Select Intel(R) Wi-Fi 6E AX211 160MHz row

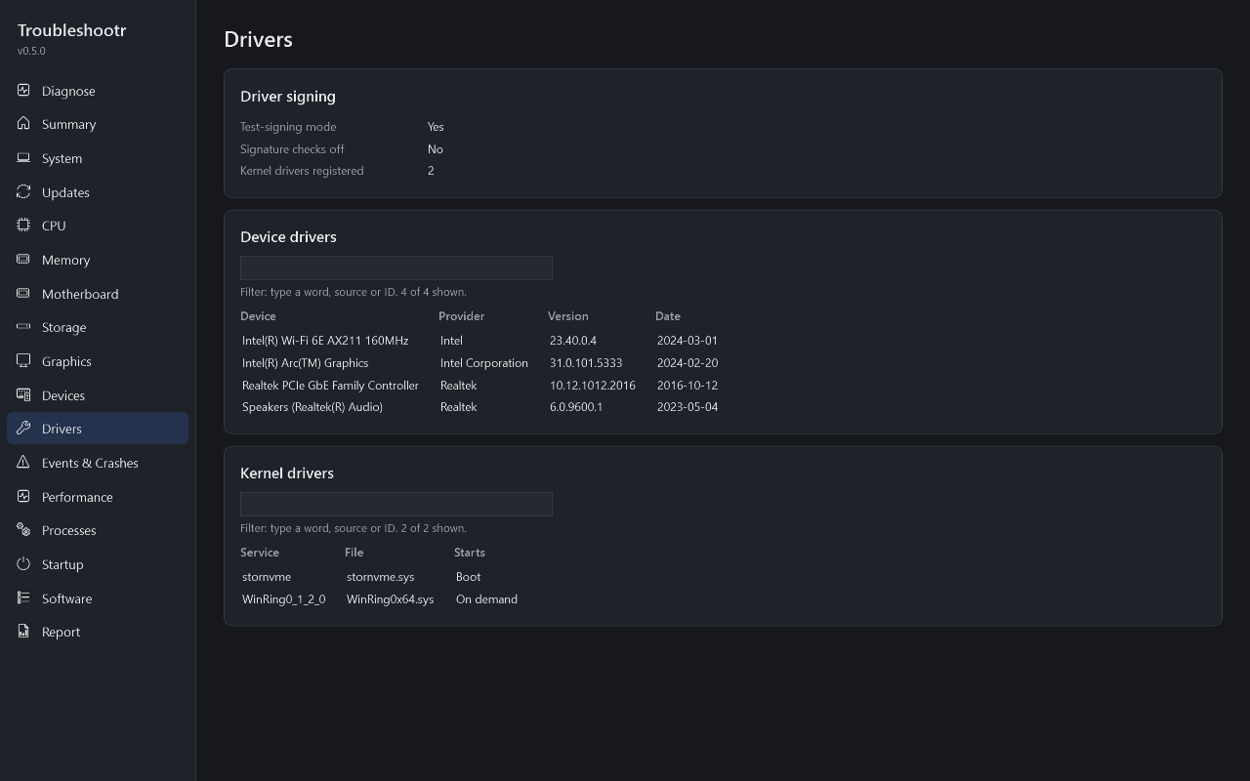[480, 341]
